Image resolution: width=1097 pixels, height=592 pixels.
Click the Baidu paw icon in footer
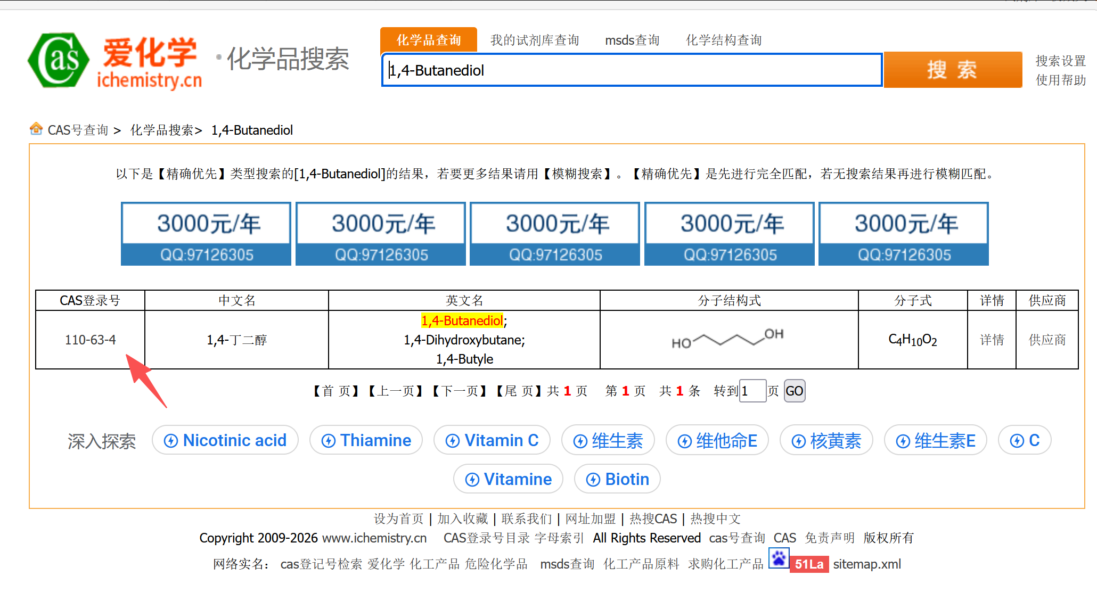(x=779, y=558)
